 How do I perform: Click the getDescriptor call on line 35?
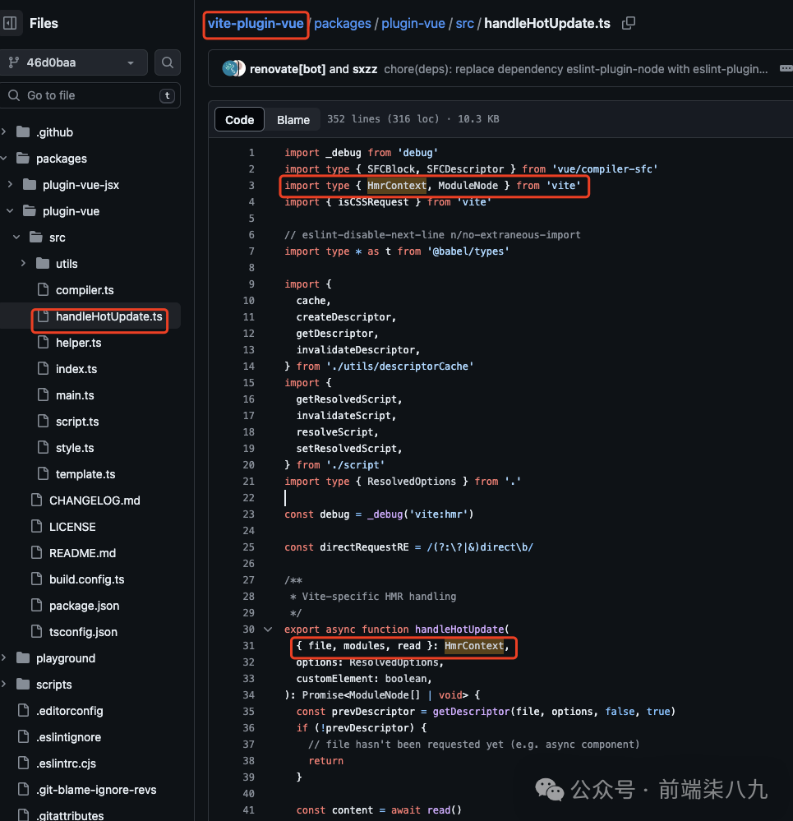(x=471, y=712)
